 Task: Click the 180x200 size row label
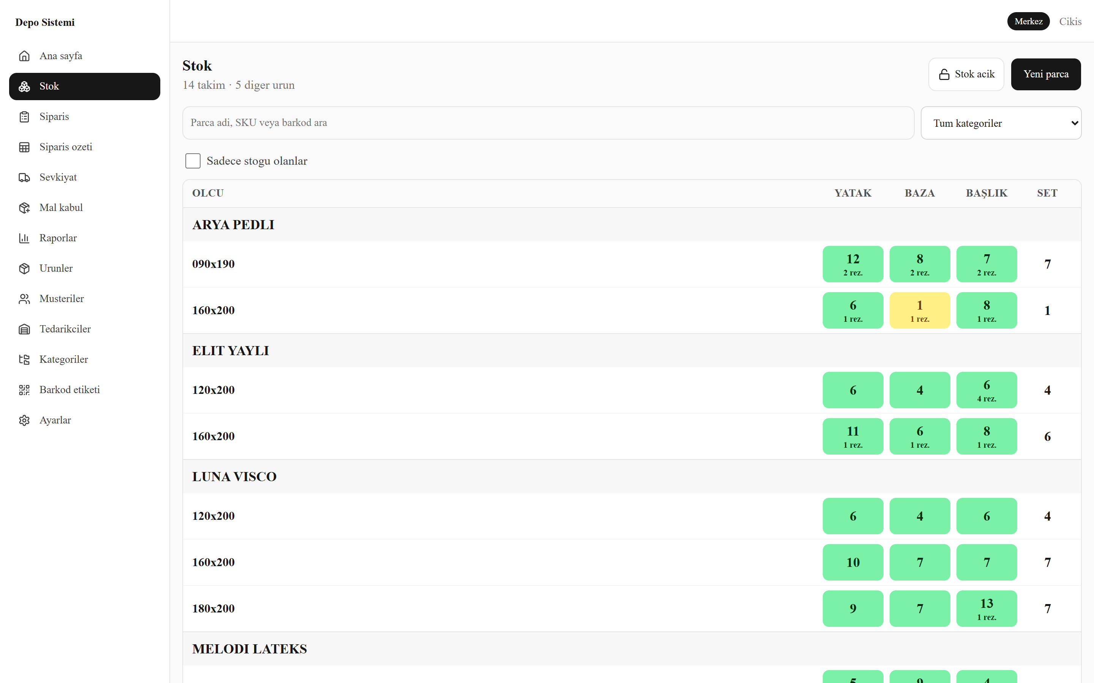coord(213,609)
